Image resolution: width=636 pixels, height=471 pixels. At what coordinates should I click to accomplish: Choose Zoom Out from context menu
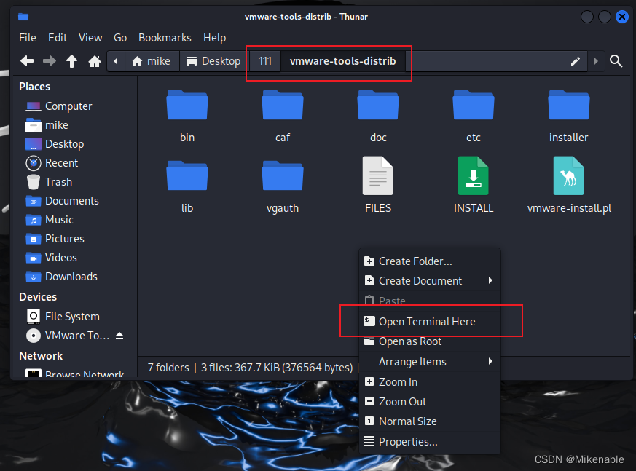tap(430, 402)
